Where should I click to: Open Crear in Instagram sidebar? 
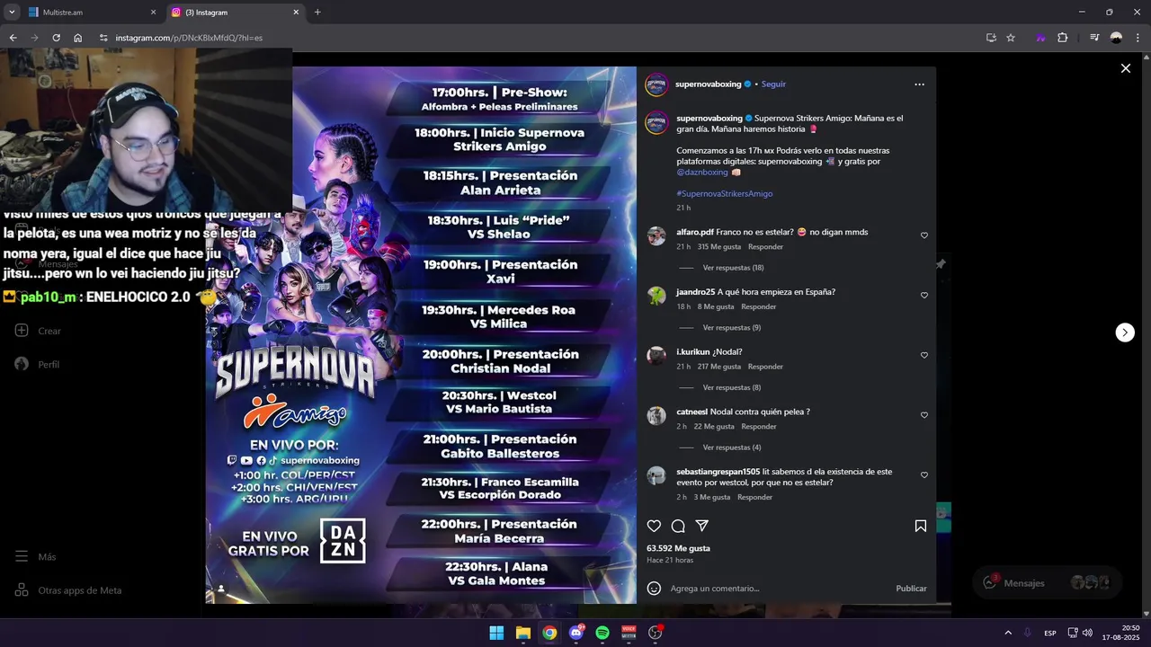point(38,331)
